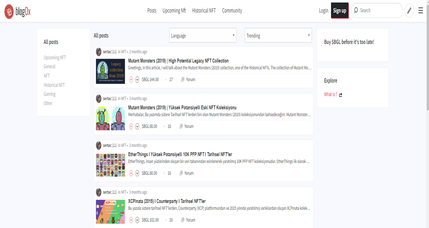Expand the Language dropdown
This screenshot has width=429, height=228.
(x=203, y=35)
